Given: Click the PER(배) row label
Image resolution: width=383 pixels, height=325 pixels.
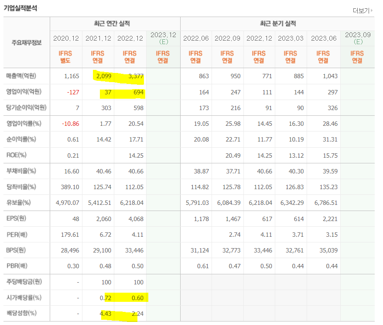Looking at the screenshot, I should 17,235.
